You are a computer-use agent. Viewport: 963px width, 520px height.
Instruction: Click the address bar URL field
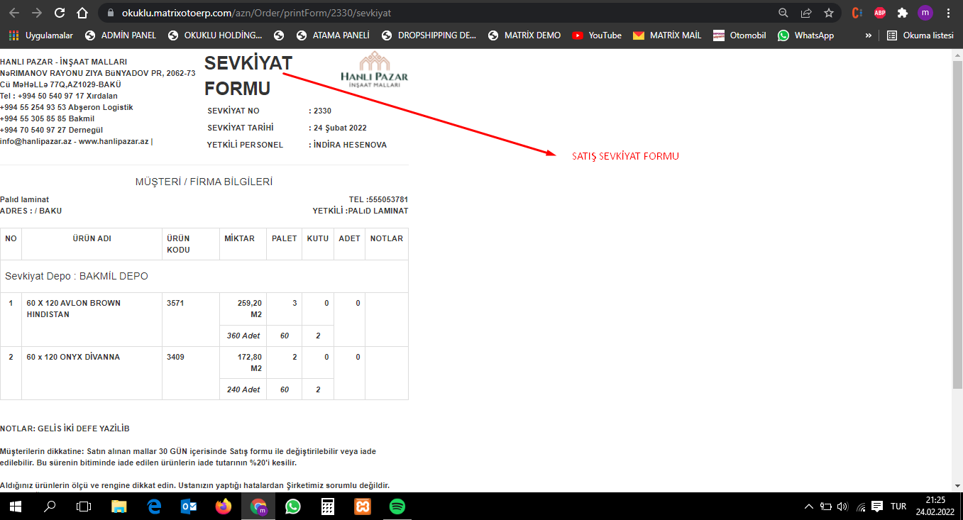pyautogui.click(x=426, y=13)
